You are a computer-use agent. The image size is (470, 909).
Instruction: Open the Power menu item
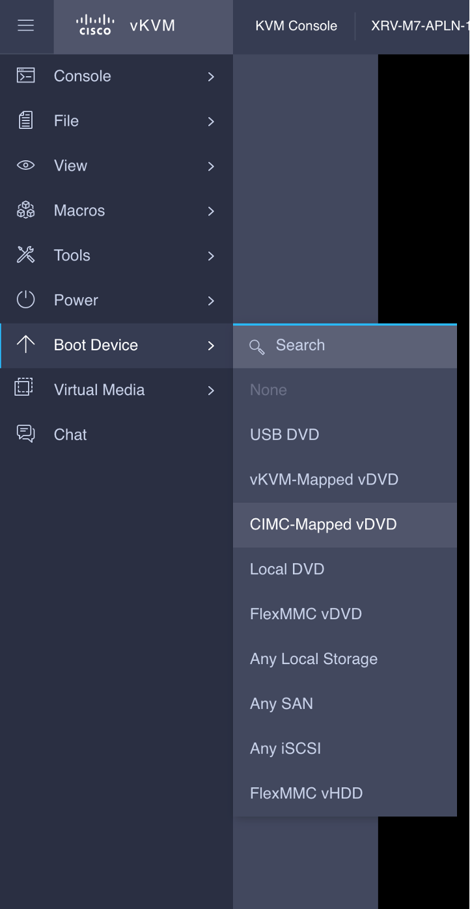click(117, 301)
